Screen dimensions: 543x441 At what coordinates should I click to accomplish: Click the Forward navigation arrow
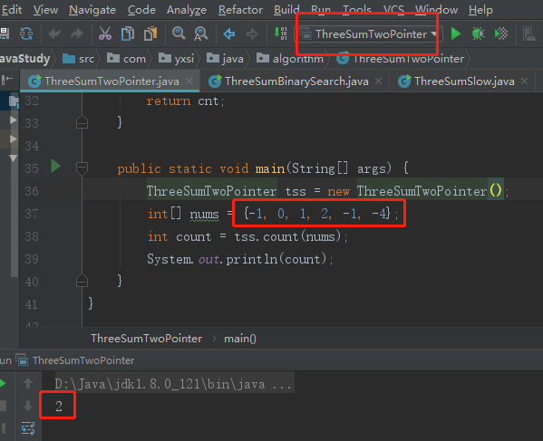pos(252,34)
